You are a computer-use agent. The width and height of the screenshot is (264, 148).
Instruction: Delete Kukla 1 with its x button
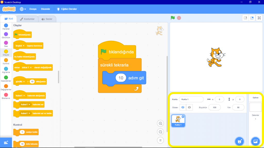(x=183, y=117)
